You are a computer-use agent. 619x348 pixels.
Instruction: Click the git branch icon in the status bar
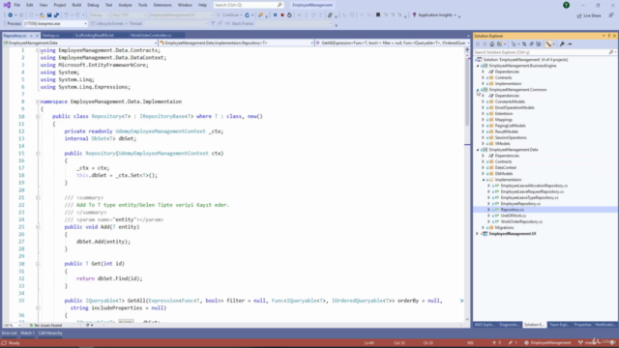tap(580, 342)
